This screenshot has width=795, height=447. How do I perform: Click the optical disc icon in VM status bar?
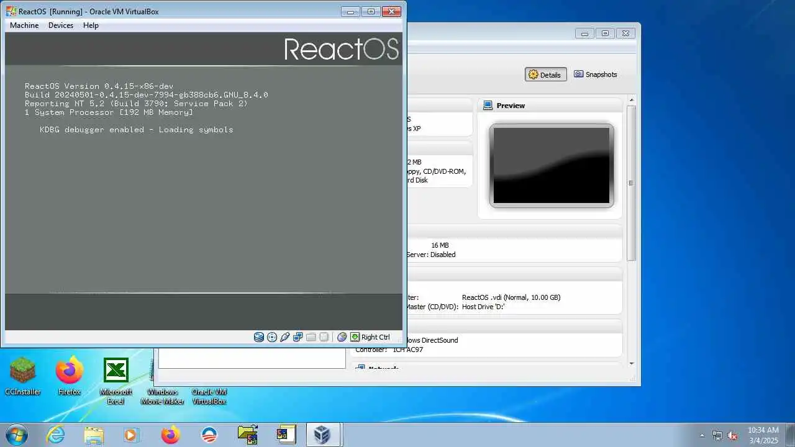[272, 337]
